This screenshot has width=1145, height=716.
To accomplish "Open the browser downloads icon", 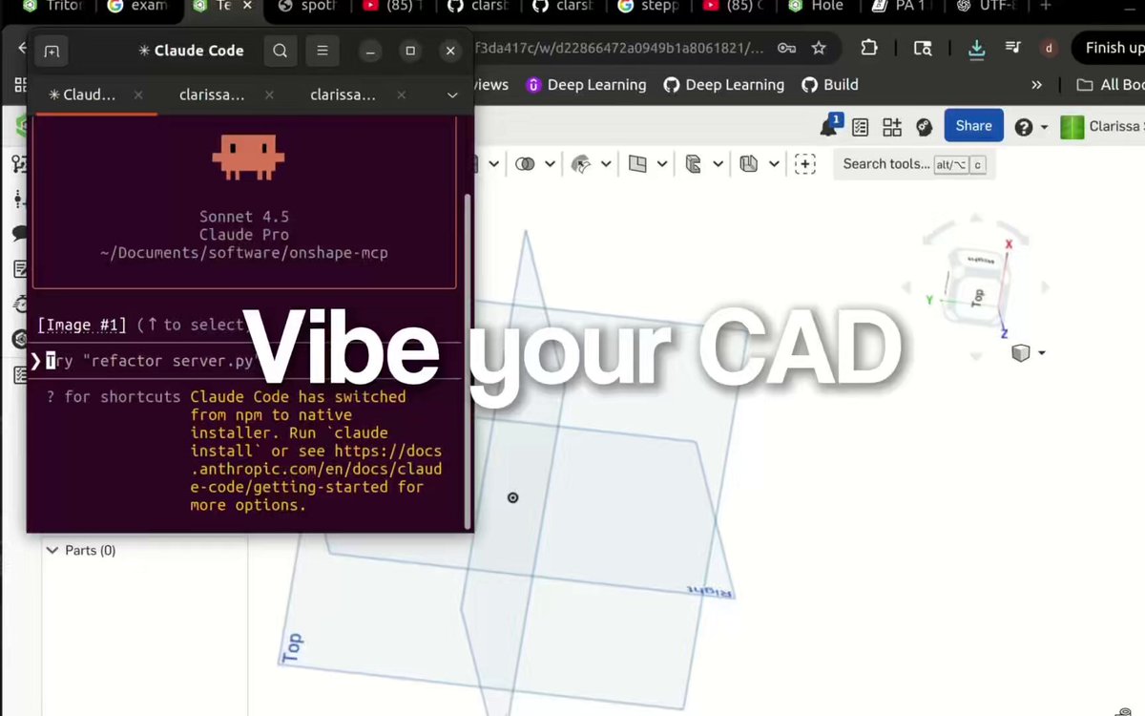I will coord(976,49).
